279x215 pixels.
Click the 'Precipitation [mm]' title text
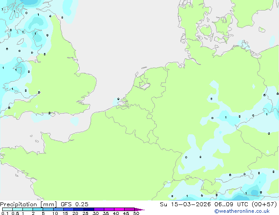[x=29, y=204]
